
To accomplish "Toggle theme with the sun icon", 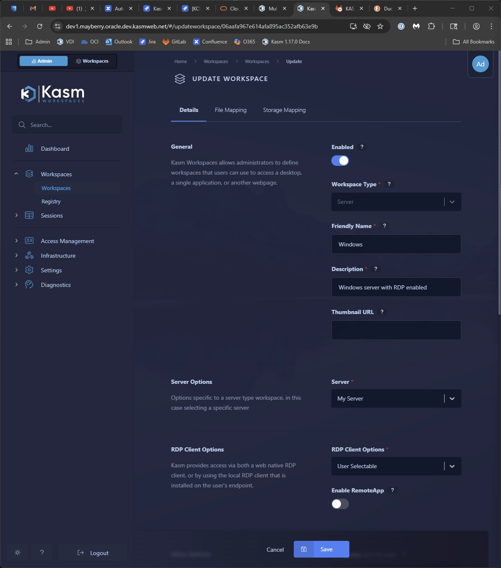I will click(x=18, y=553).
